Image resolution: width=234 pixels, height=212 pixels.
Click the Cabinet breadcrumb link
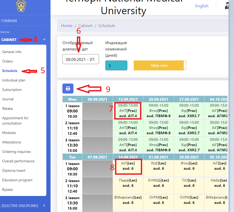(85, 25)
